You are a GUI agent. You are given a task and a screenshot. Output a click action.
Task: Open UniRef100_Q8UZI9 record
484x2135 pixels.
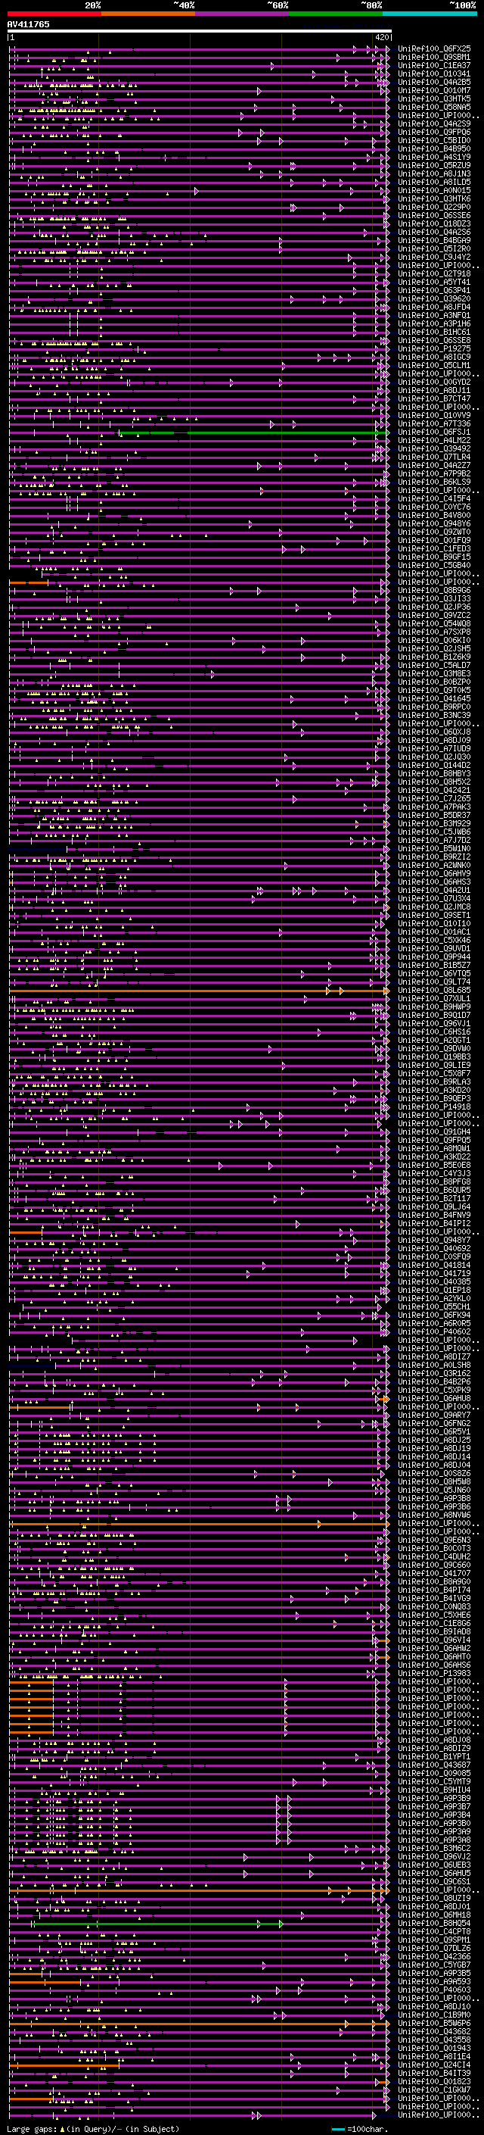[x=434, y=1898]
